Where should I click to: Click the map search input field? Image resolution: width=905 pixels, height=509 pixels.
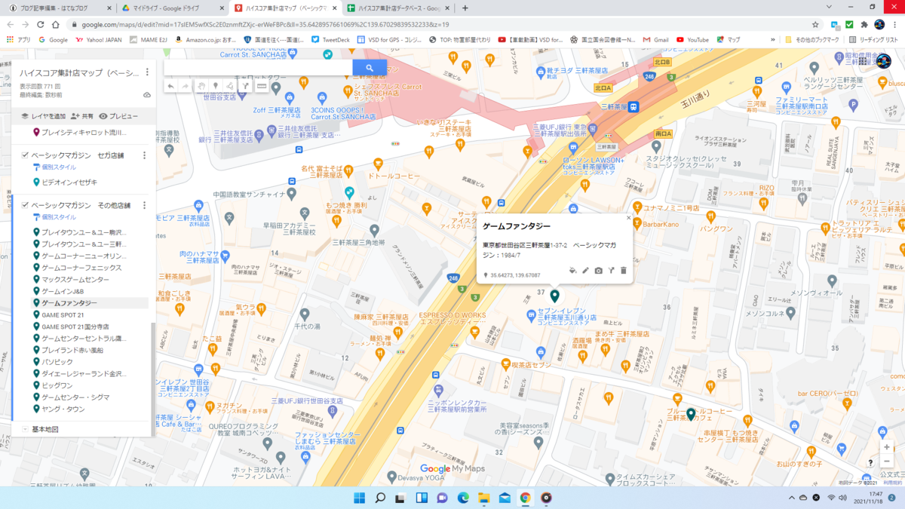(258, 68)
